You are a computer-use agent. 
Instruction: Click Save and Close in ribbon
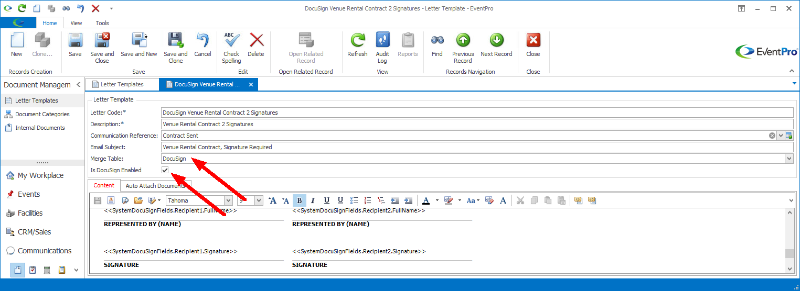(102, 48)
